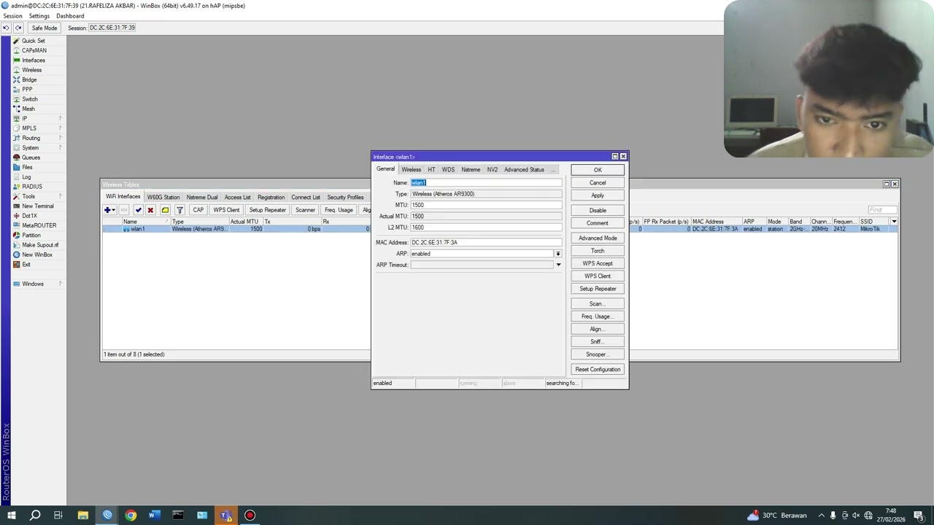
Task: Expand the ARP Timeout field arrow
Action: point(558,265)
